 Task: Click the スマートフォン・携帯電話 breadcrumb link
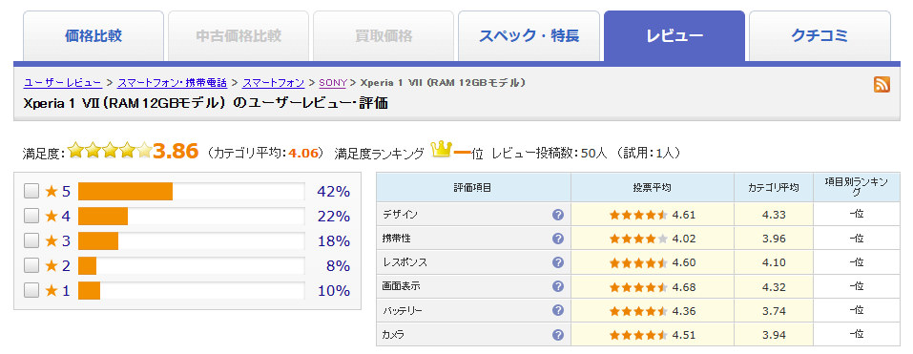pos(173,83)
